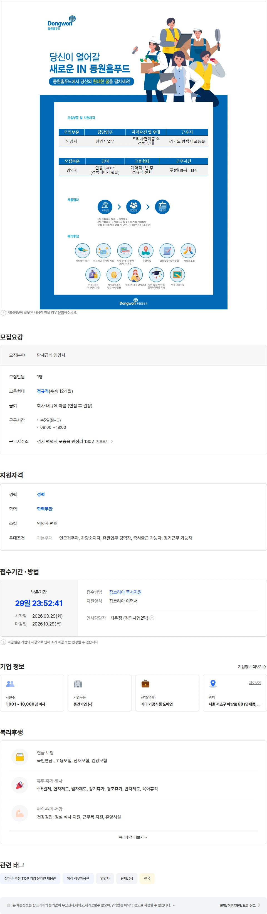The width and height of the screenshot is (267, 914).
Task: Click the 서류전형 step icon
Action: [x=105, y=207]
